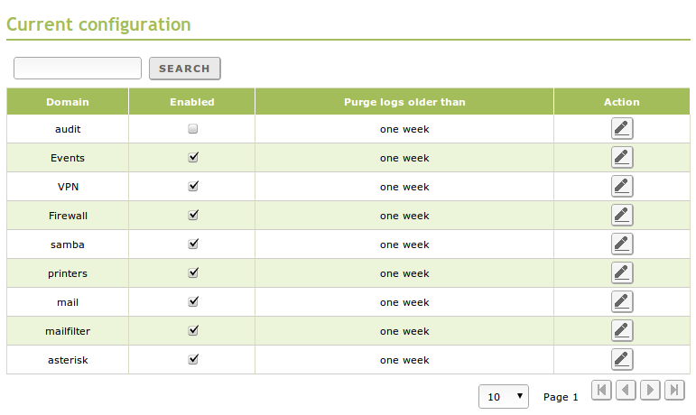Edit the audit domain row

pyautogui.click(x=621, y=129)
